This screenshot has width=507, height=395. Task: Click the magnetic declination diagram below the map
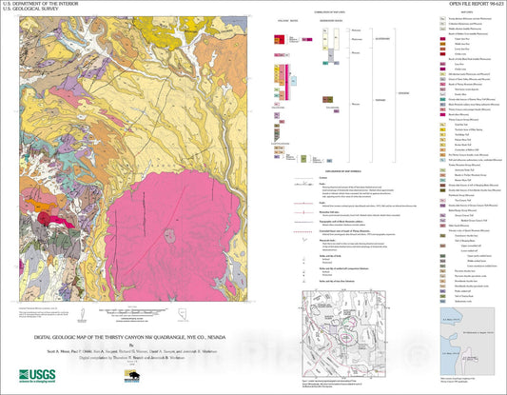[82, 315]
